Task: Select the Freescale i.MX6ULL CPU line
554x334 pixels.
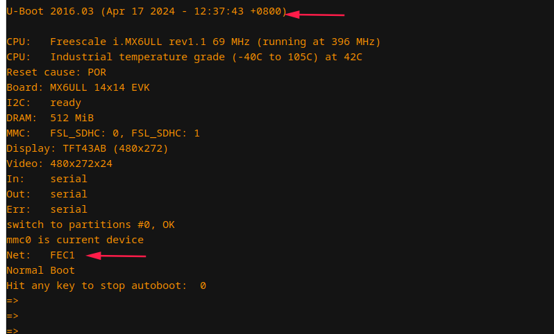Action: [x=194, y=42]
